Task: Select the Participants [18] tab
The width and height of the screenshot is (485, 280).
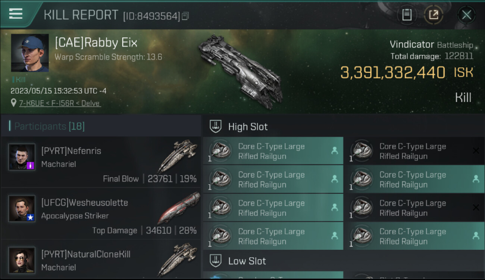Action: (49, 126)
